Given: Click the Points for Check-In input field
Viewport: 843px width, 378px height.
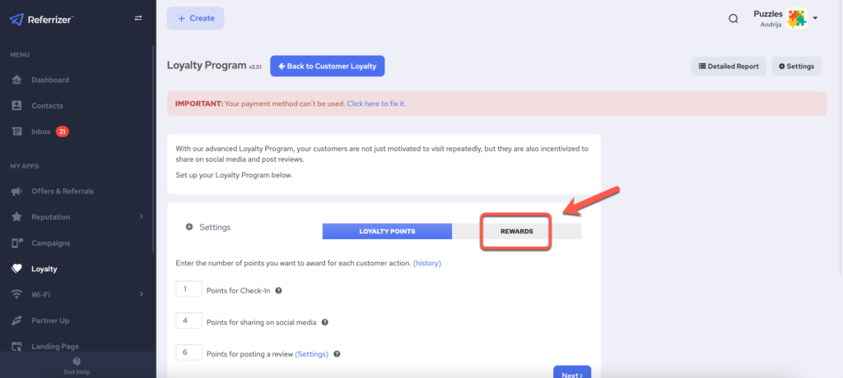Looking at the screenshot, I should coord(189,289).
